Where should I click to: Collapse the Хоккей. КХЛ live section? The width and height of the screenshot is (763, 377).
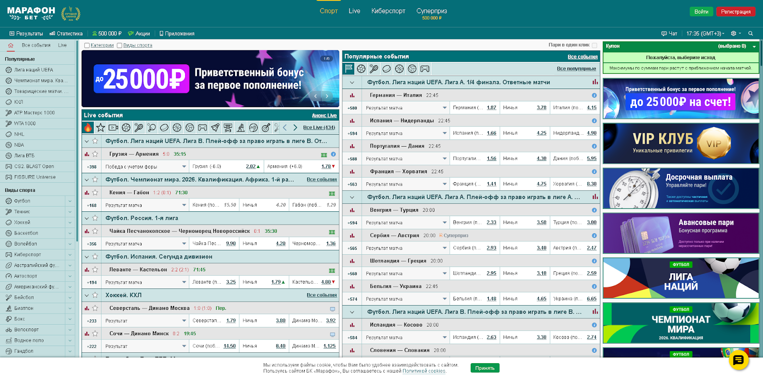86,295
